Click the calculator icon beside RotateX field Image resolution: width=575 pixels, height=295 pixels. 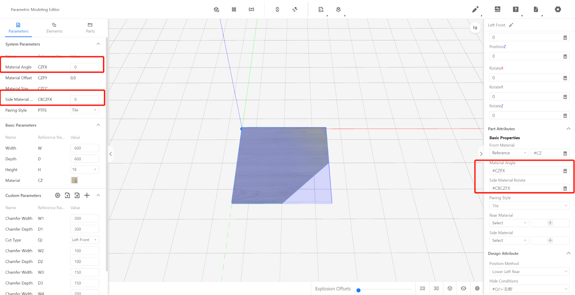pyautogui.click(x=565, y=78)
